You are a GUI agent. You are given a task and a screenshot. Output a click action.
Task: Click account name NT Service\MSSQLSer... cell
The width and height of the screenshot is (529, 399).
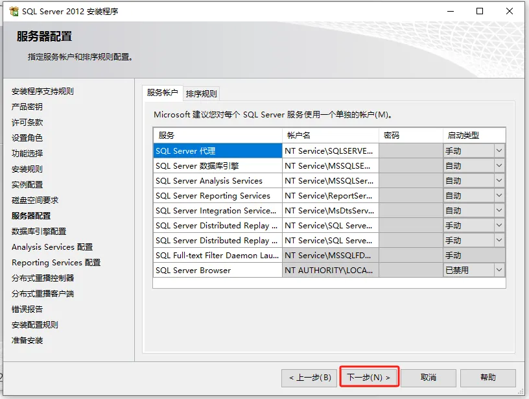click(x=330, y=180)
